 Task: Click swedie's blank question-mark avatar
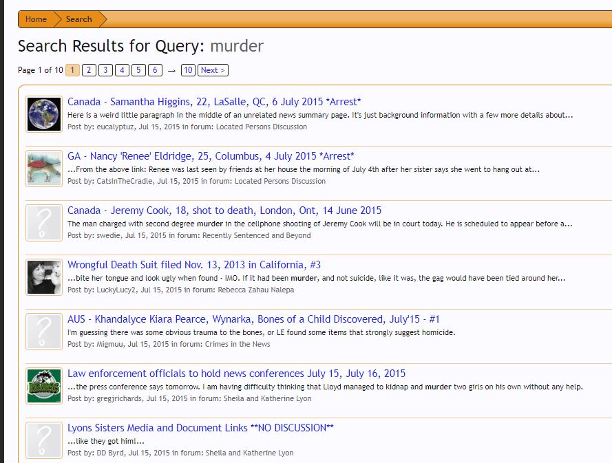[x=44, y=223]
